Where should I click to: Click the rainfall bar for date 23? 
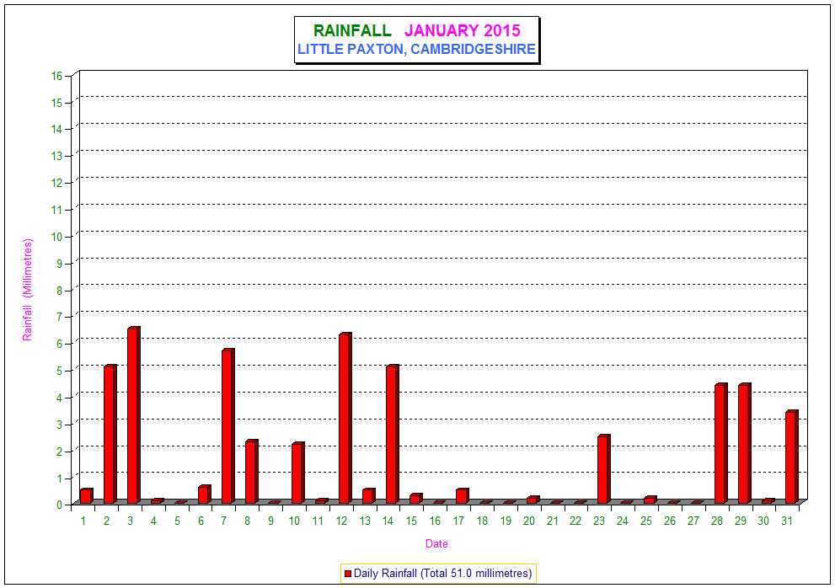pos(604,469)
